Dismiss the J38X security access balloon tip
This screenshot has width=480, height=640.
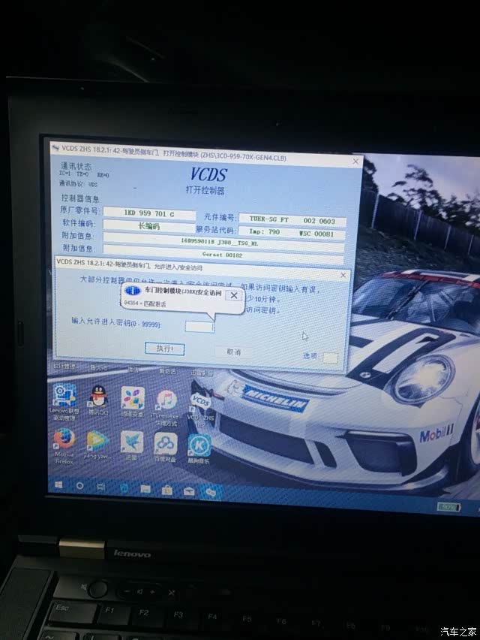(x=234, y=295)
